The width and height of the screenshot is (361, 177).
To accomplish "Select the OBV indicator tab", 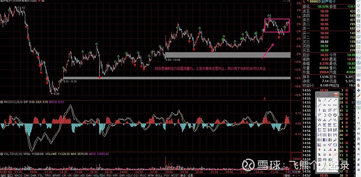I will (75, 175).
